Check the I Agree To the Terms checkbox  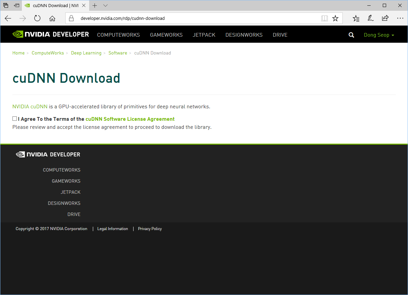click(x=14, y=119)
